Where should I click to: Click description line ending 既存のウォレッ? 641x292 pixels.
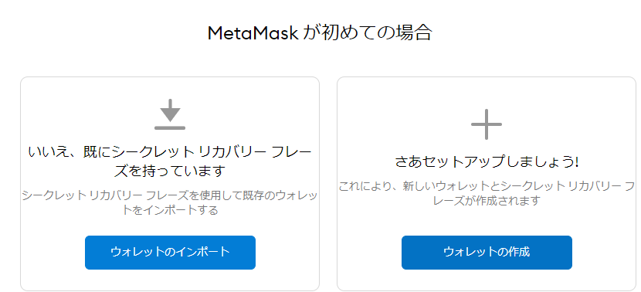170,195
